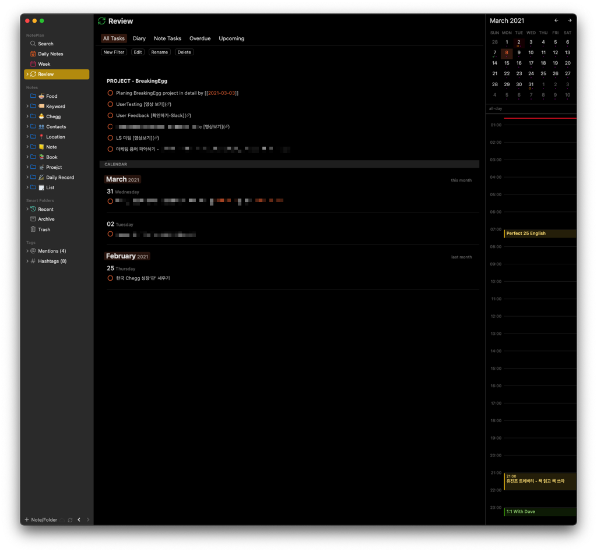This screenshot has height=552, width=597.
Task: Go to previous month in calendar
Action: [556, 20]
